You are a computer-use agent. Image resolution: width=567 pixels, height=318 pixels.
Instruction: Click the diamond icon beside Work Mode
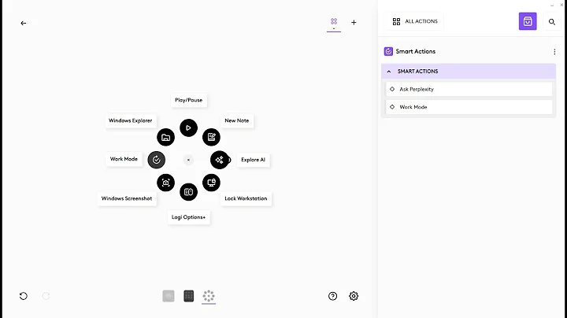(x=392, y=107)
